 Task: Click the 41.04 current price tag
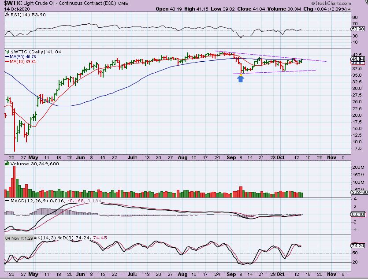[357, 59]
